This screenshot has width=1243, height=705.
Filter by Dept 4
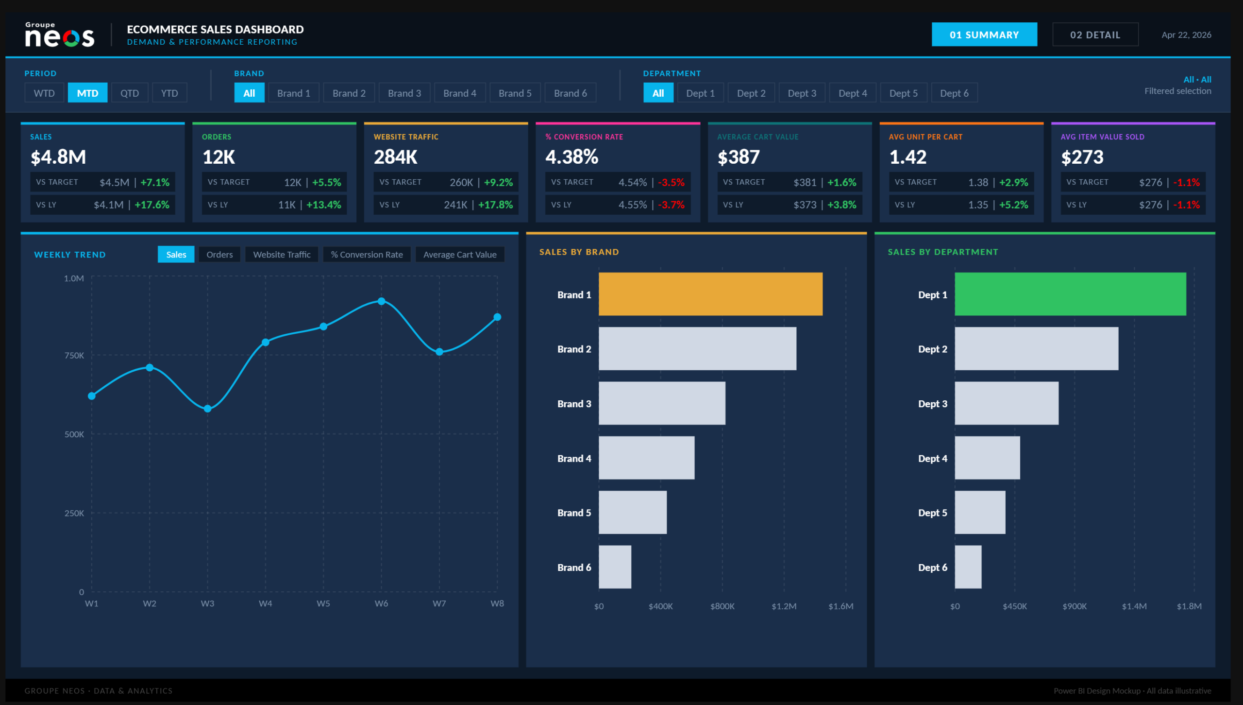coord(853,93)
